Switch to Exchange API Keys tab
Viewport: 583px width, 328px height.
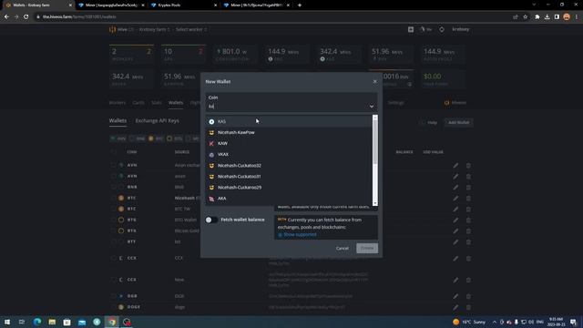tap(158, 121)
